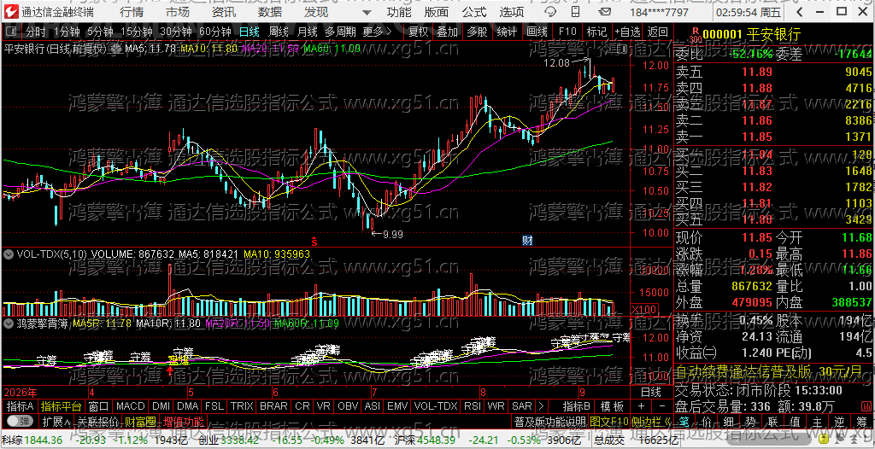Open the 增值功能 link
875x449 pixels.
click(x=184, y=421)
